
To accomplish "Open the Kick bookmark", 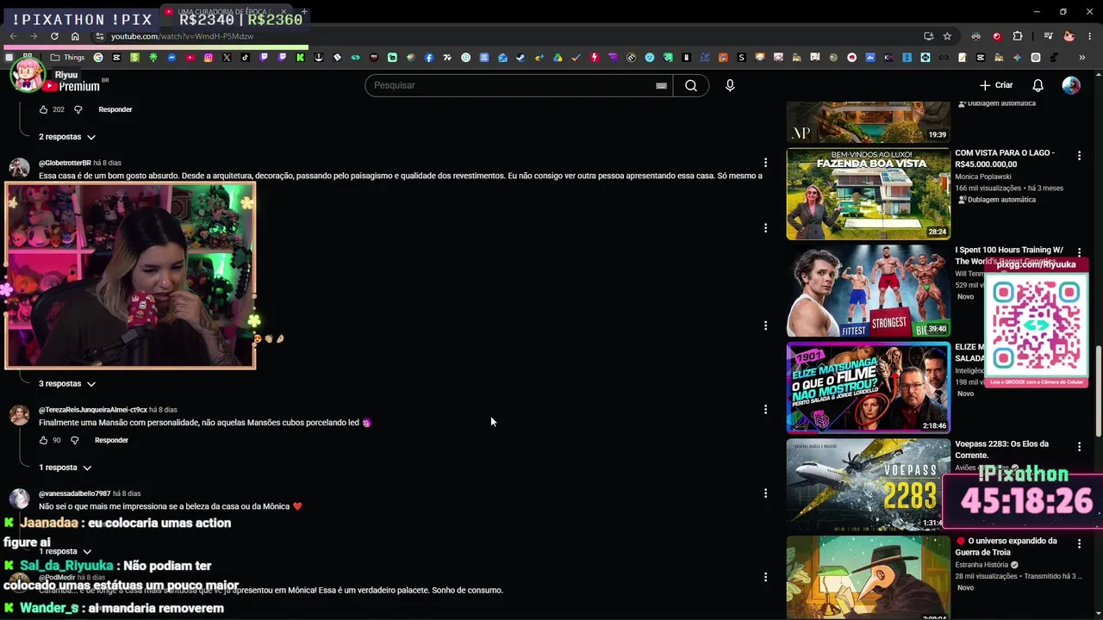I will click(x=300, y=58).
